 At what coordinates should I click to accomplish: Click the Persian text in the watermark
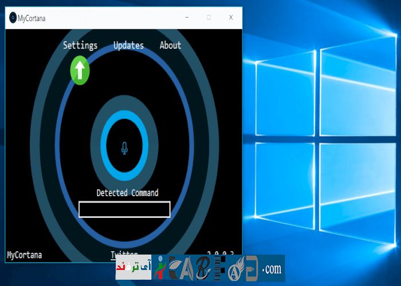[x=133, y=268]
